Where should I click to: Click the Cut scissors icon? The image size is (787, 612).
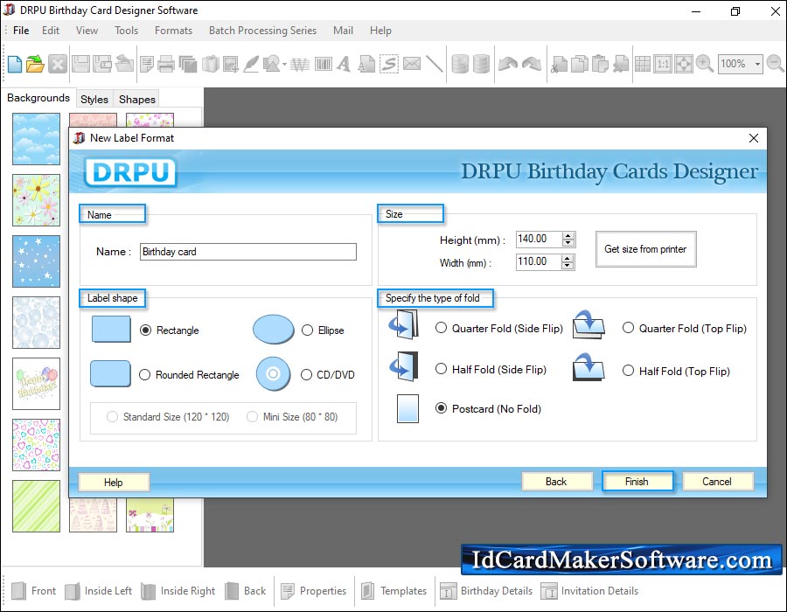[559, 64]
